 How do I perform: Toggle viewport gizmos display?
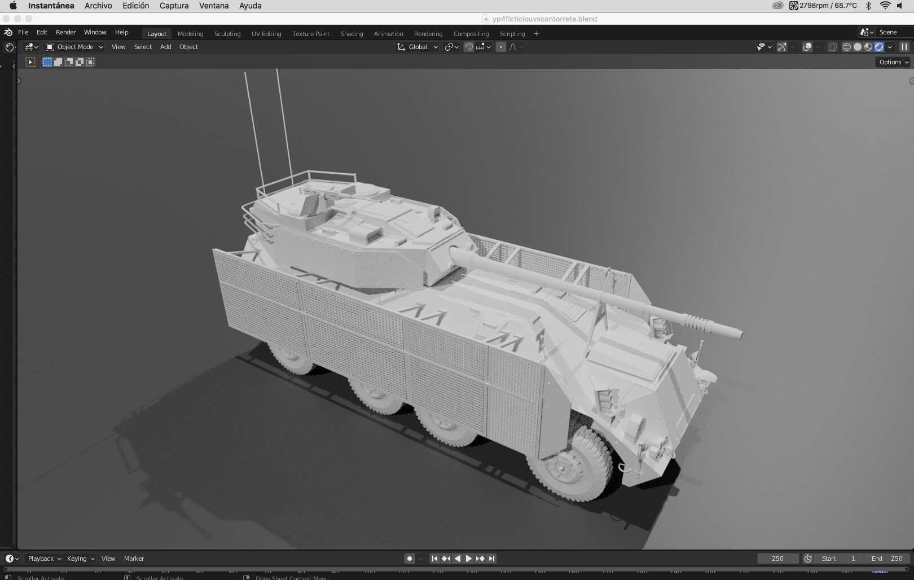(782, 47)
